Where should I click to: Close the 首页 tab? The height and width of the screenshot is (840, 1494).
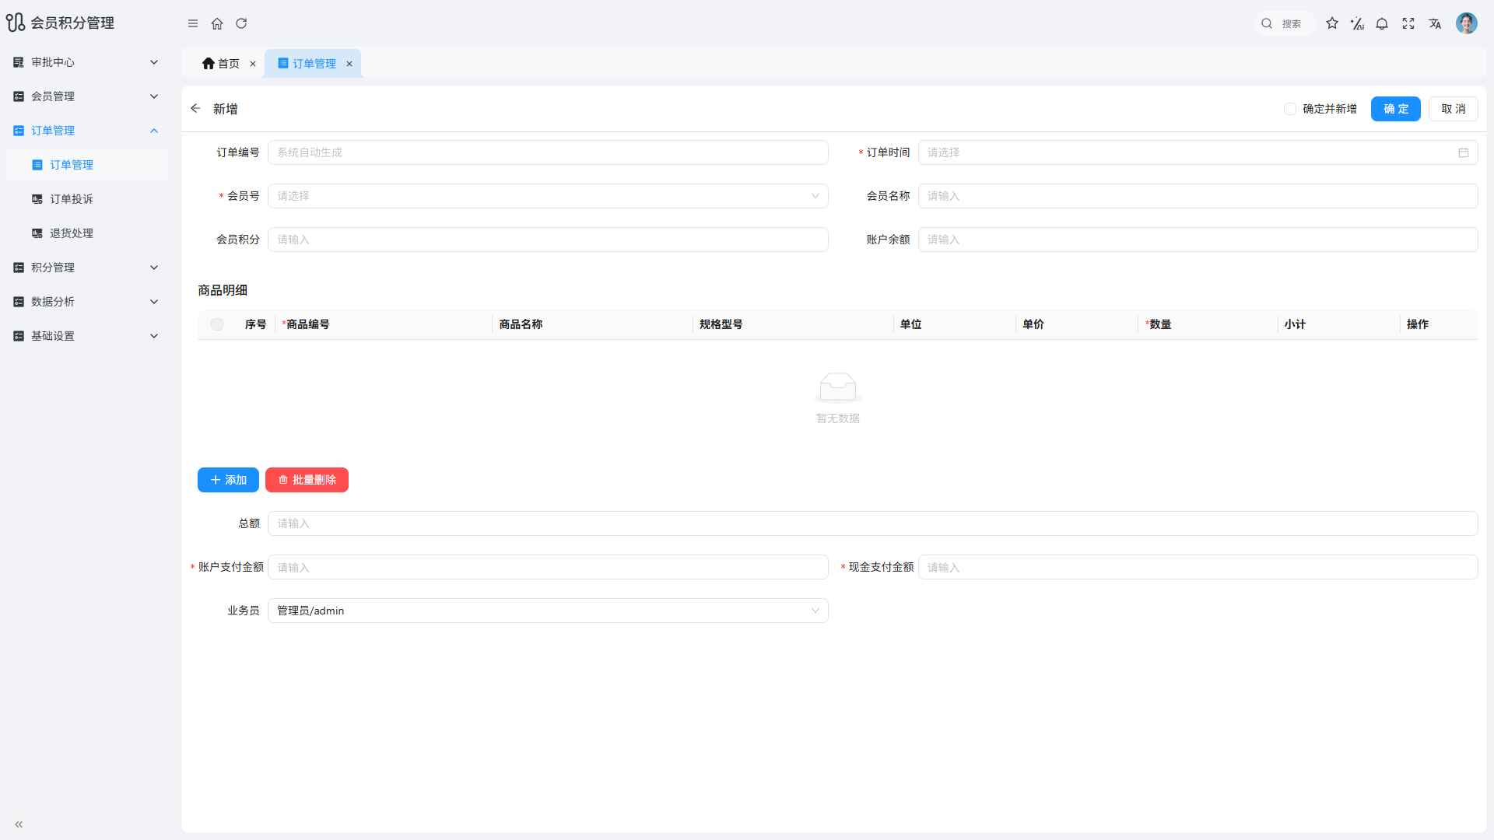tap(253, 64)
